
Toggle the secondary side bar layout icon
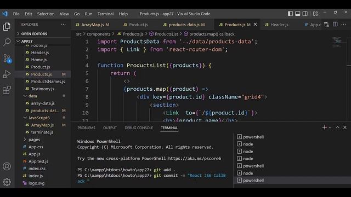[x=305, y=14]
